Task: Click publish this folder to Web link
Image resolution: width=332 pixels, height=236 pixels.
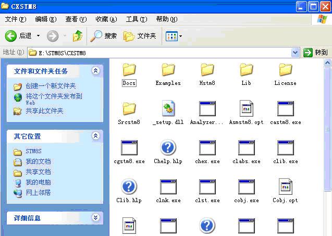Action: coord(54,100)
